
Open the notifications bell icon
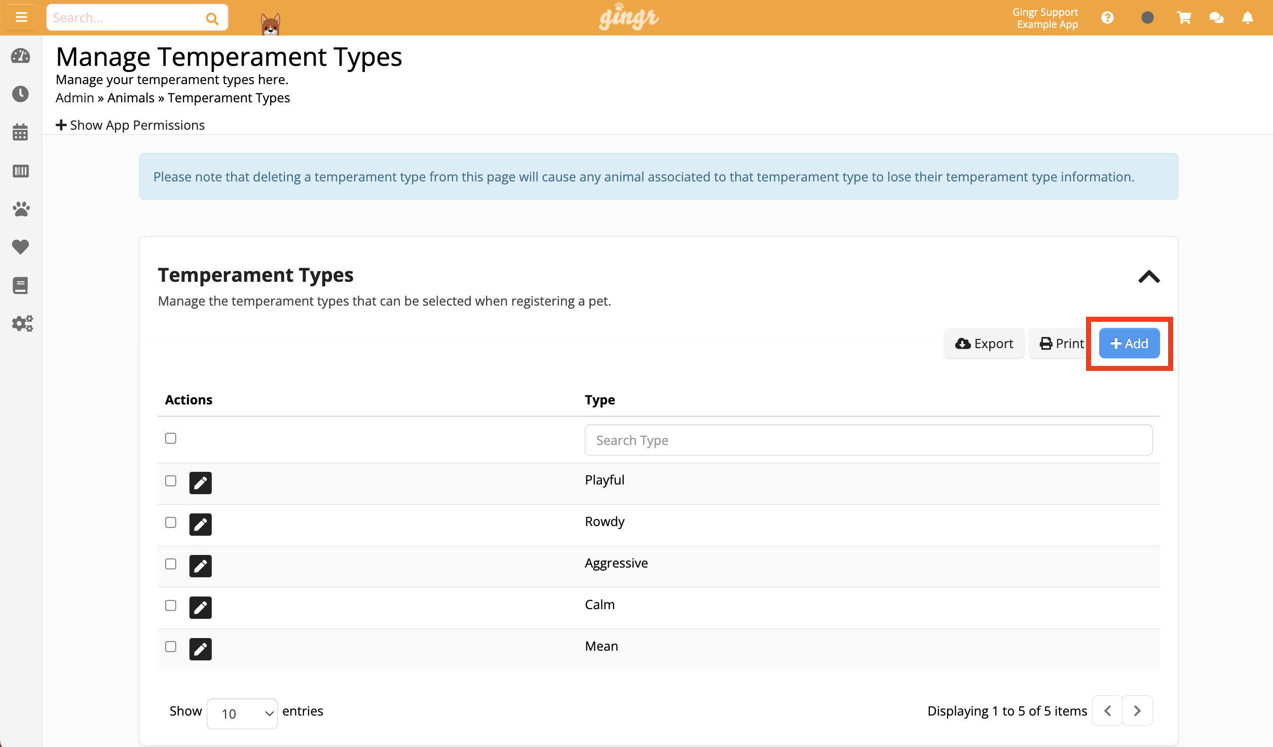click(x=1248, y=18)
